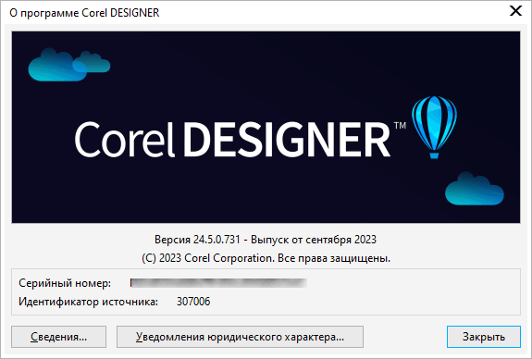This screenshot has height=359, width=532.
Task: Click the Идентификатор источника label
Action: coord(88,302)
